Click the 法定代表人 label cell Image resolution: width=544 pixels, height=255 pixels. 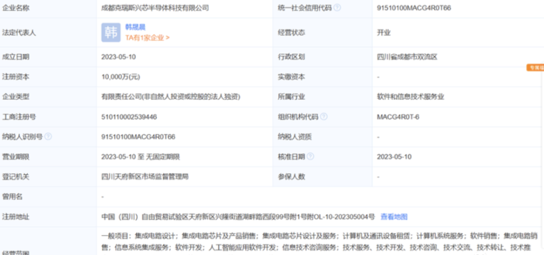pyautogui.click(x=48, y=33)
